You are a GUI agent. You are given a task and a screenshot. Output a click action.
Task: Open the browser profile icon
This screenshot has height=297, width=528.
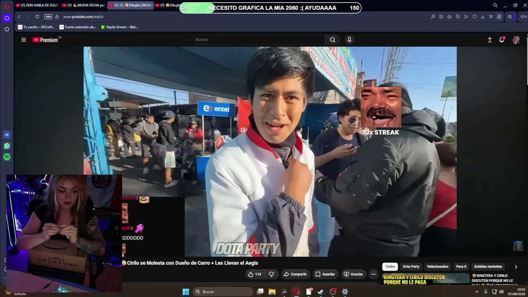pos(499,16)
